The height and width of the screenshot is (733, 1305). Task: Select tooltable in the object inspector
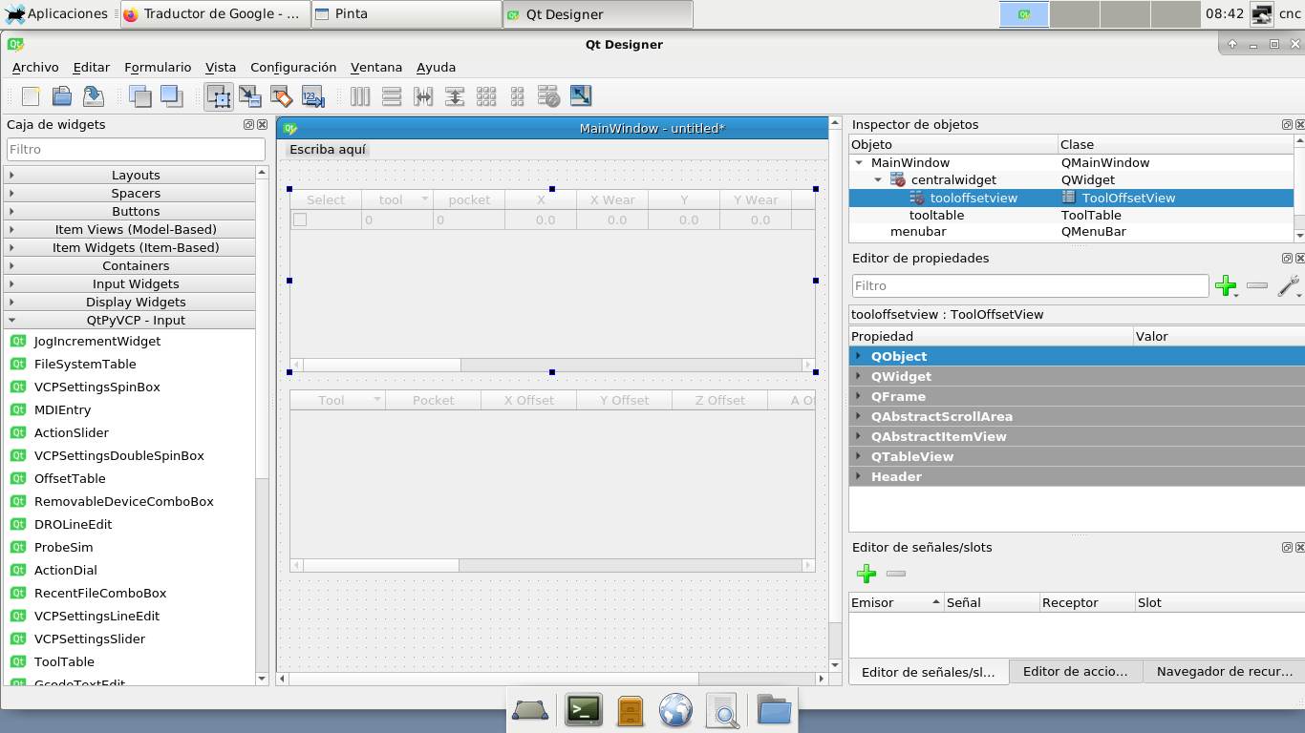936,216
